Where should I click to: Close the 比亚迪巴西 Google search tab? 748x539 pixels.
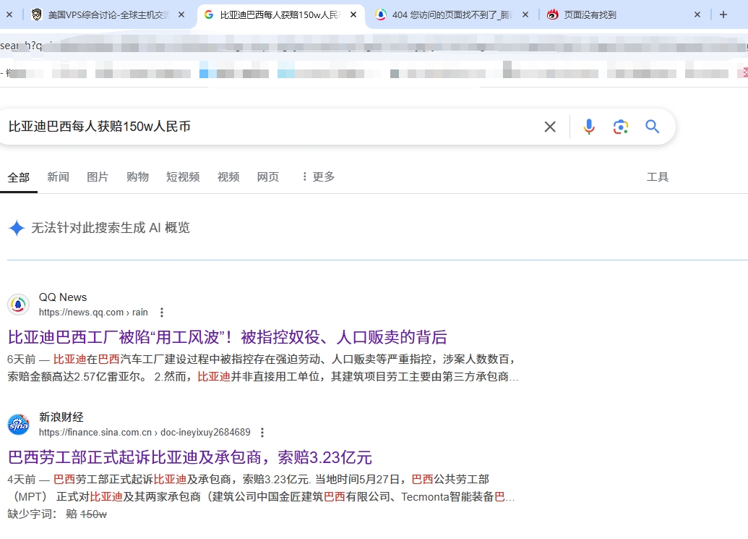click(353, 14)
